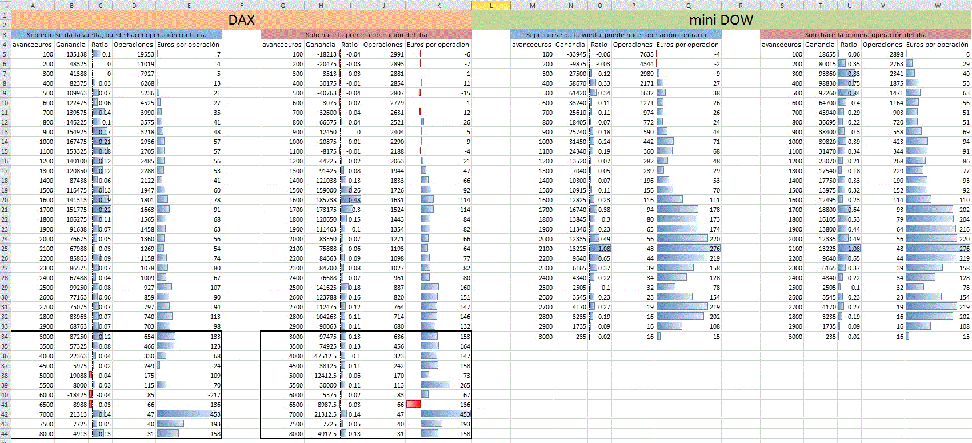
Task: Select the cell with value -33945
Action: click(x=571, y=54)
